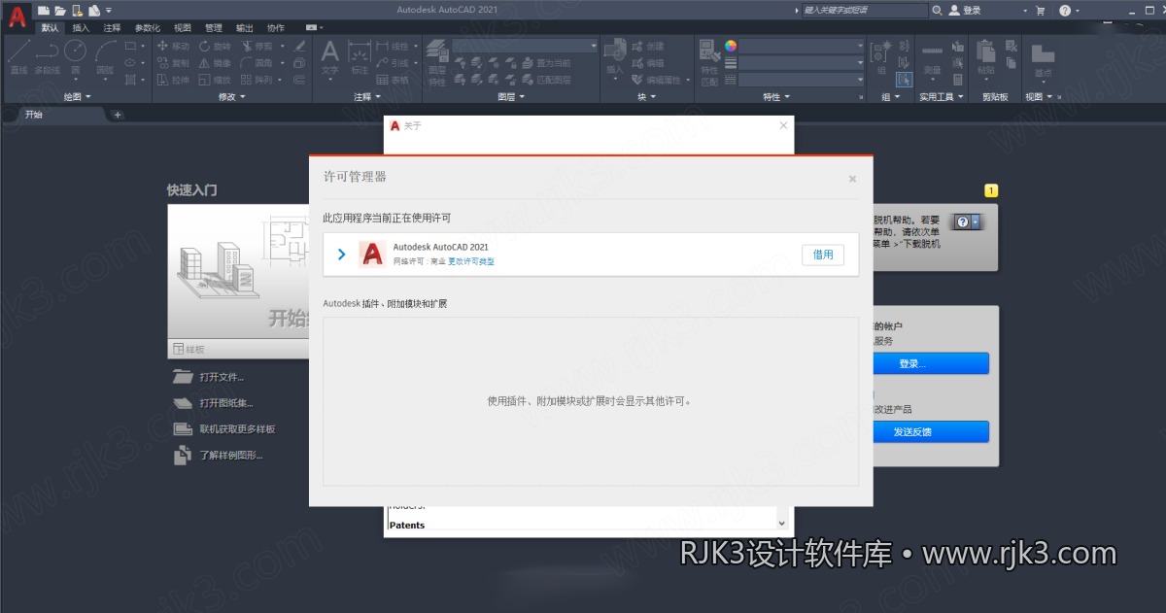This screenshot has width=1166, height=613.
Task: Expand the 特性 panel dropdown
Action: (777, 97)
